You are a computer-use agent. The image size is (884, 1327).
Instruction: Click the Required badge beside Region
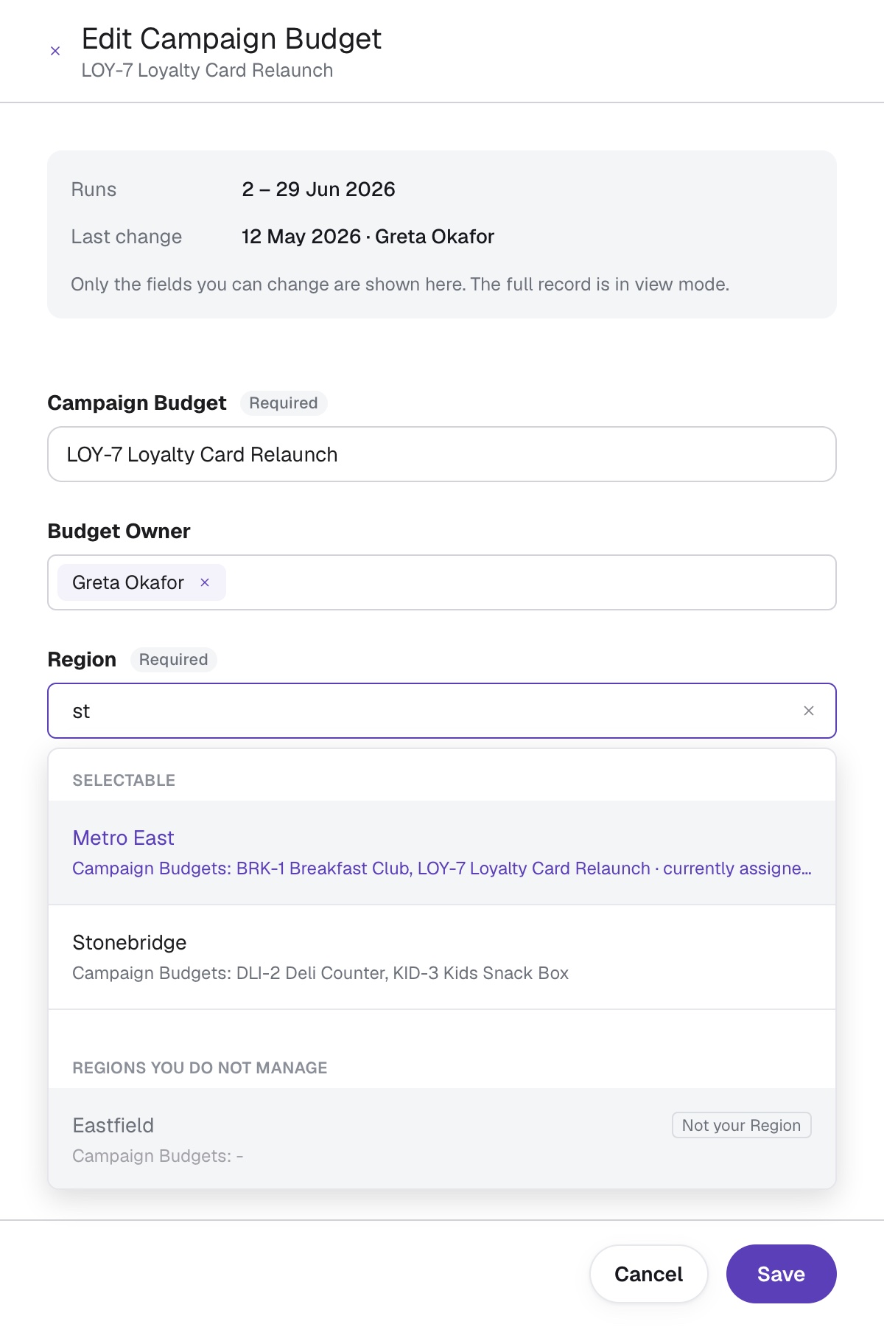[x=174, y=660]
